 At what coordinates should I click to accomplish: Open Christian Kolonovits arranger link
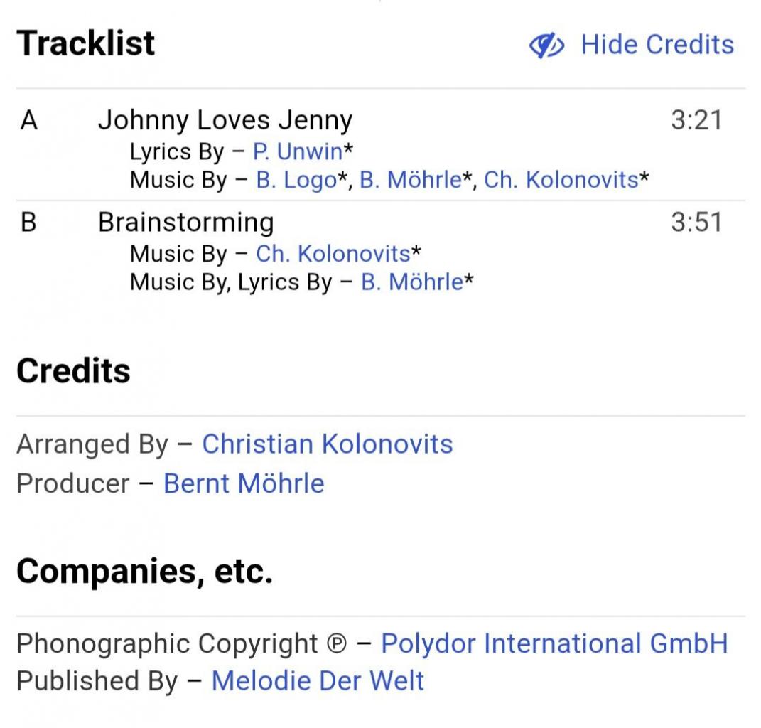[327, 444]
